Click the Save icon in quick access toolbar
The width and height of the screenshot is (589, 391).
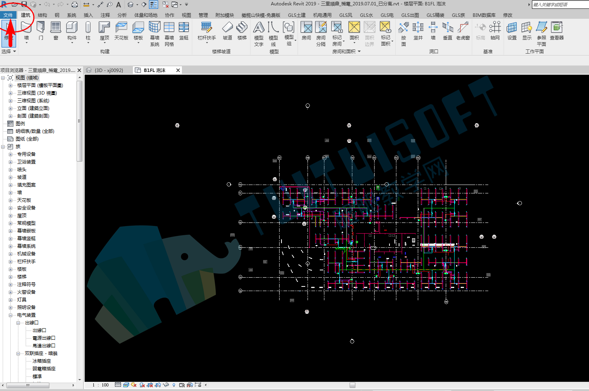click(x=24, y=5)
